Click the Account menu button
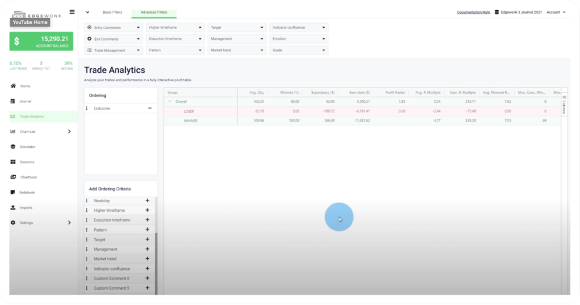 point(556,12)
